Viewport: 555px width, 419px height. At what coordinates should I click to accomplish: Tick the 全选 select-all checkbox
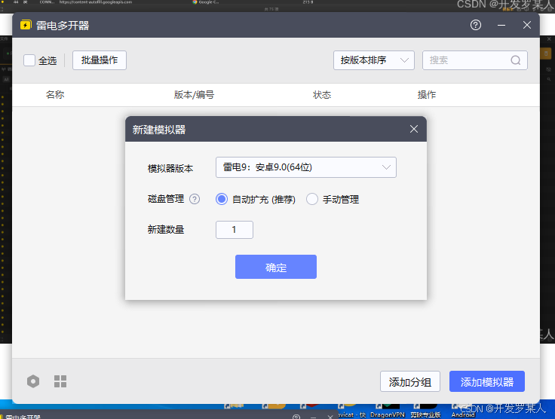(x=29, y=60)
